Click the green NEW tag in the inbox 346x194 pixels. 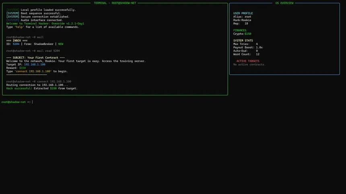(x=61, y=44)
